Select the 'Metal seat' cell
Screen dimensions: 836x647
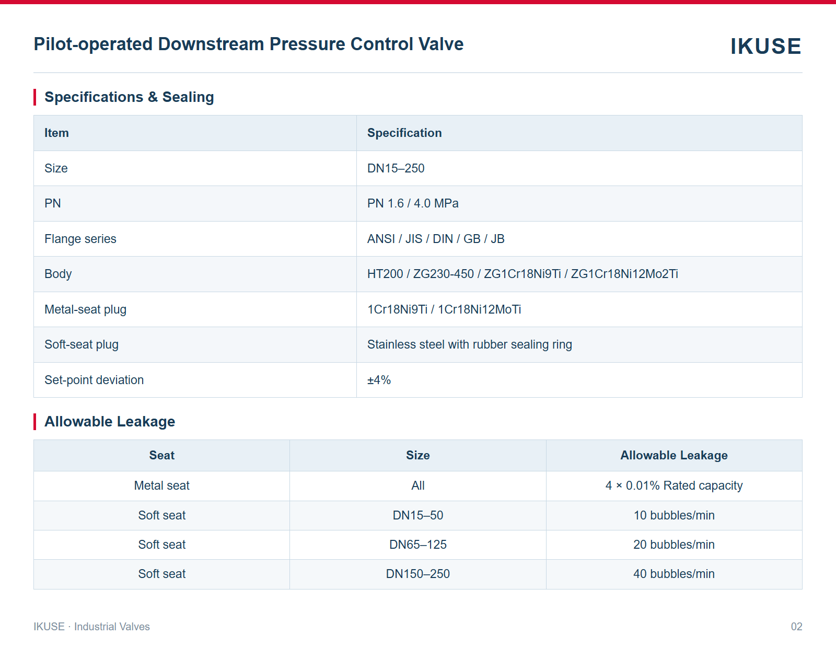coord(162,486)
